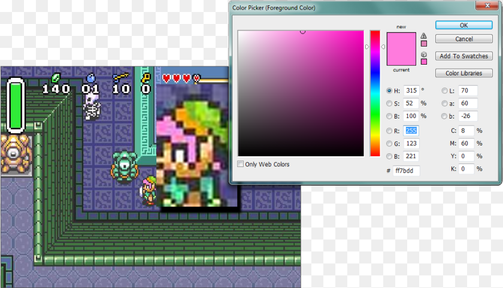This screenshot has height=288, width=503.
Task: Close the Color Picker dialog
Action: pos(487,5)
